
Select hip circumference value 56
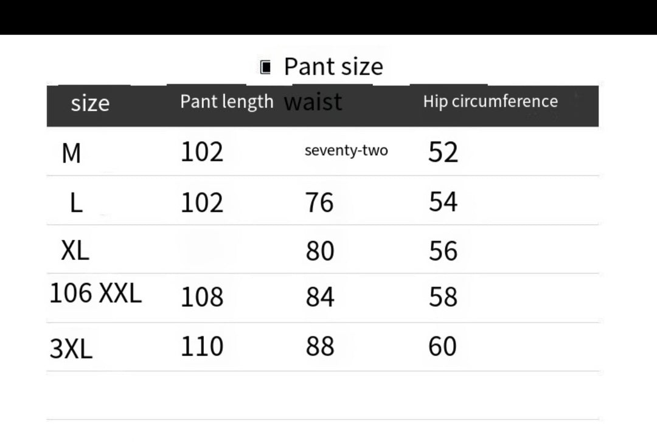(x=443, y=250)
